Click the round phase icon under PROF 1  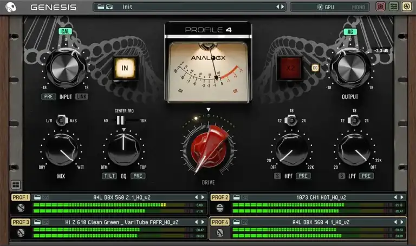pos(21,208)
